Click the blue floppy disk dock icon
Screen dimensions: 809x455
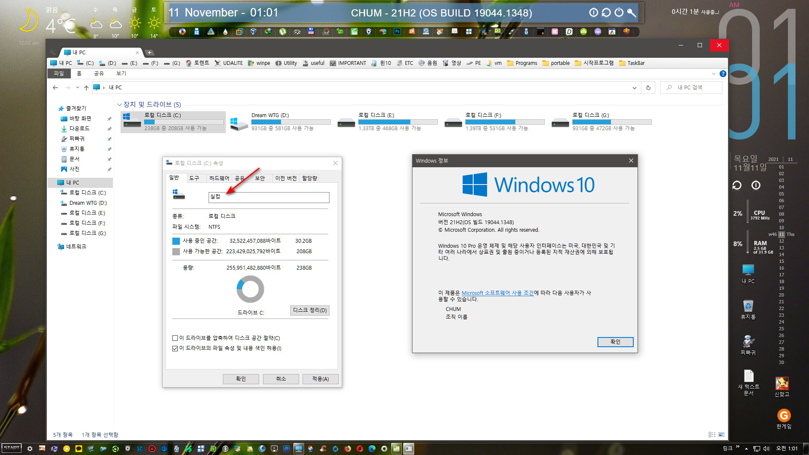pos(311,31)
